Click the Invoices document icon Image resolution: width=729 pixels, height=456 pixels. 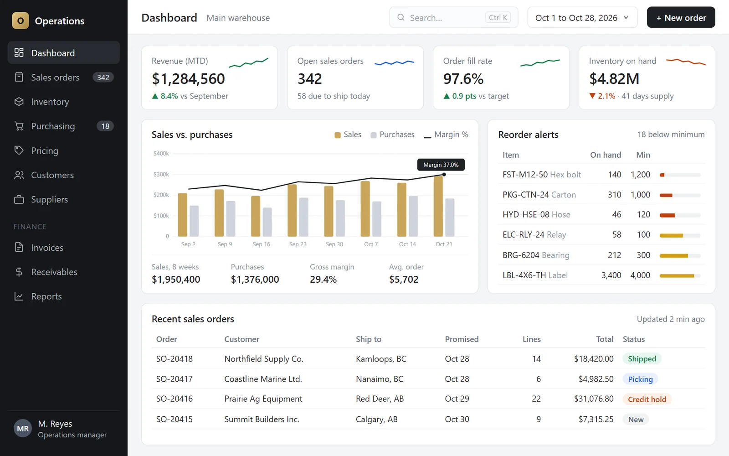(x=19, y=247)
